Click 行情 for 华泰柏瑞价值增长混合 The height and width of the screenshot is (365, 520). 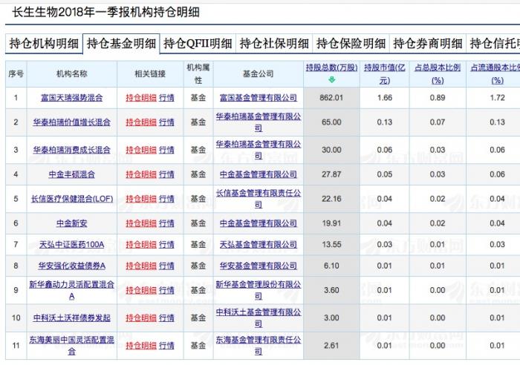[166, 122]
